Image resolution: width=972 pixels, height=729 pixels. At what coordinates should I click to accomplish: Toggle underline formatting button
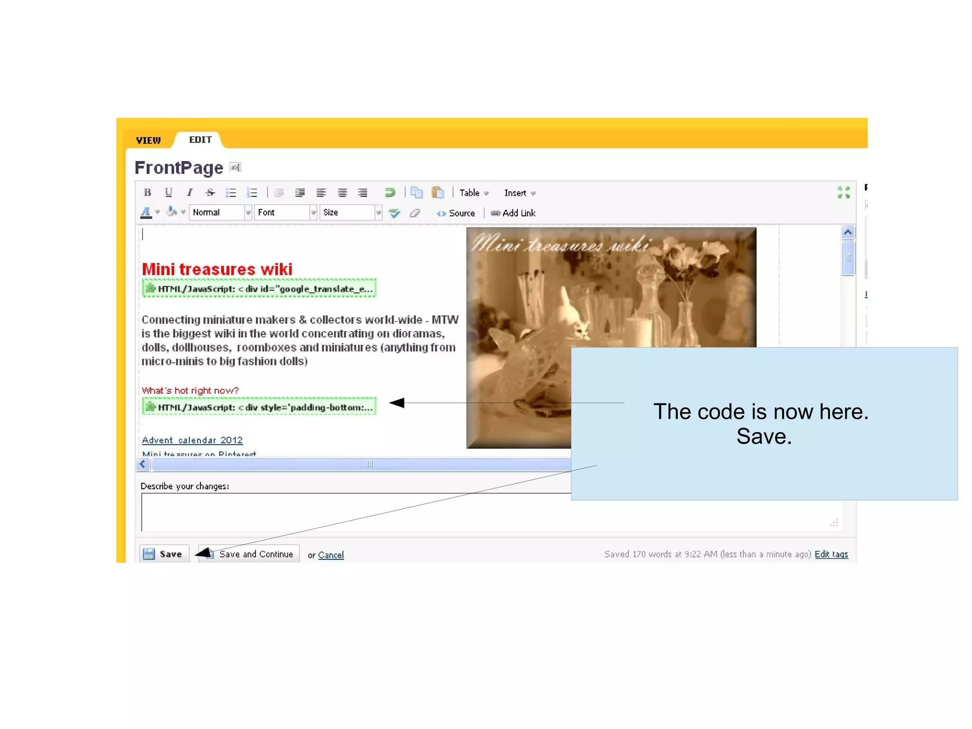(x=168, y=192)
